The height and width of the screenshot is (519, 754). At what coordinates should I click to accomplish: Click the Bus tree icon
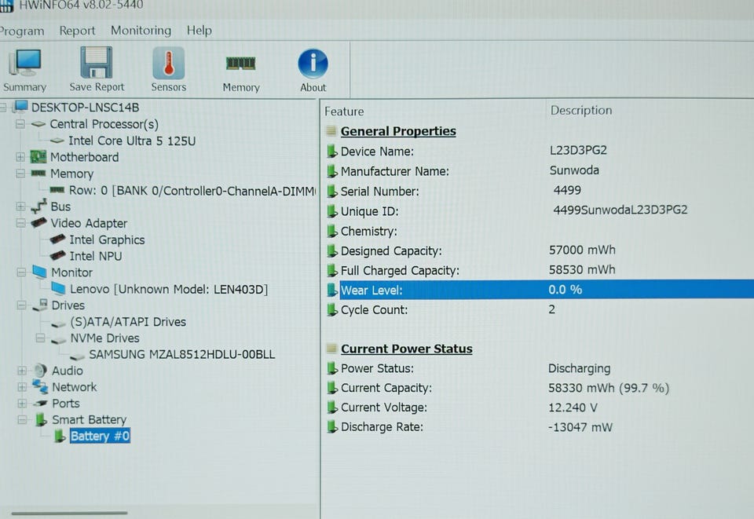(x=38, y=207)
